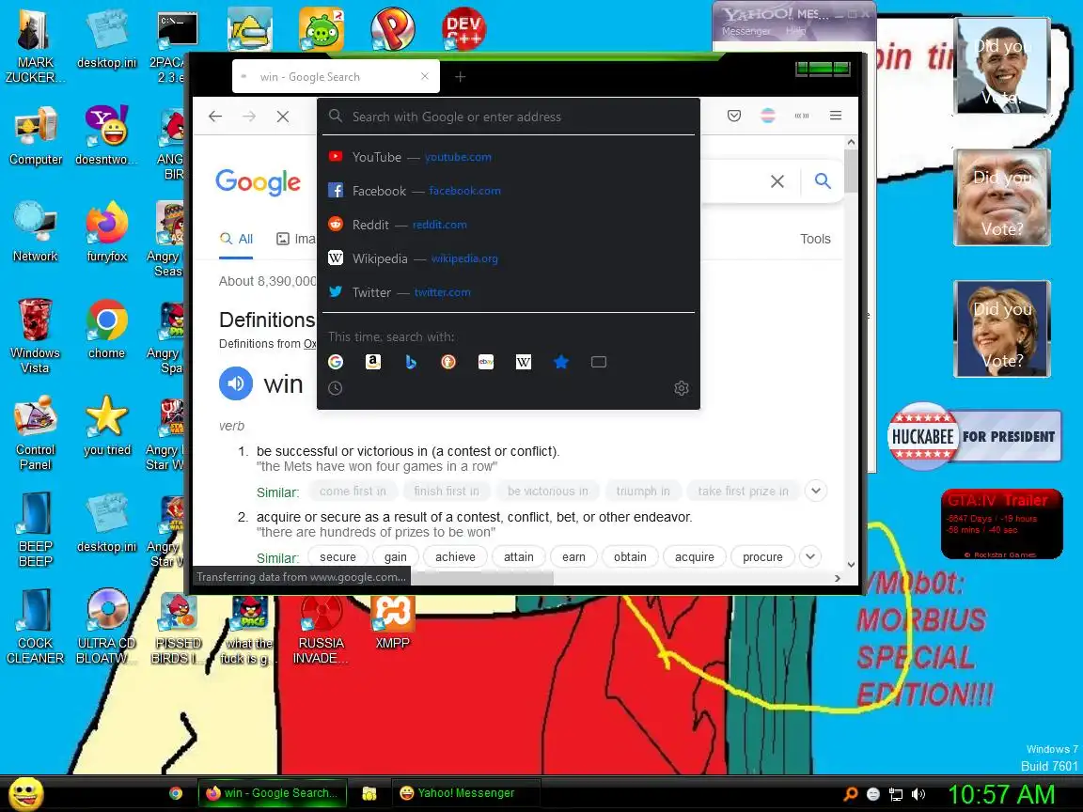Viewport: 1083px width, 812px height.
Task: Choose Twitter suggestion in address dropdown
Action: tap(509, 292)
